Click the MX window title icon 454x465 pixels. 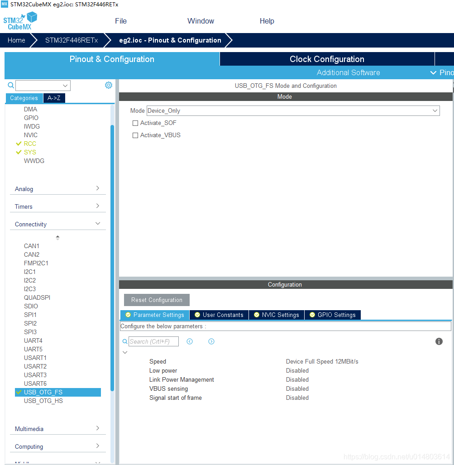[4, 4]
